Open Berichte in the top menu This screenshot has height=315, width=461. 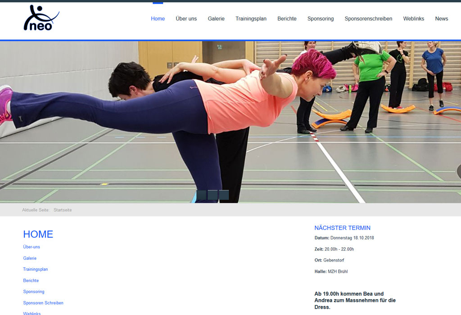pyautogui.click(x=287, y=19)
